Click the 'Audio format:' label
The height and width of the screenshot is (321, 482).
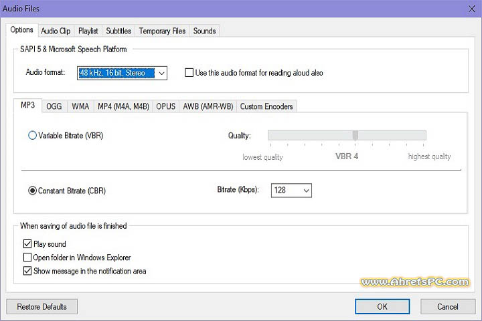click(46, 72)
